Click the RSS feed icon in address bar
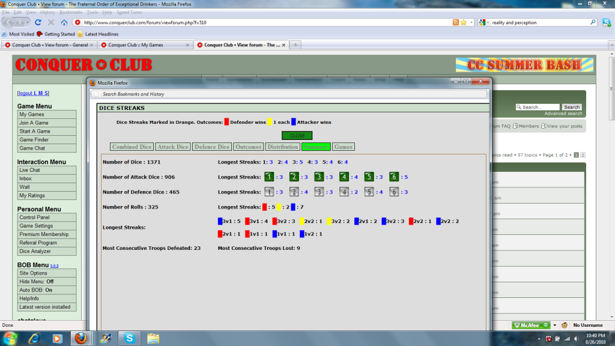Screen dimensions: 615x346 click(455, 22)
